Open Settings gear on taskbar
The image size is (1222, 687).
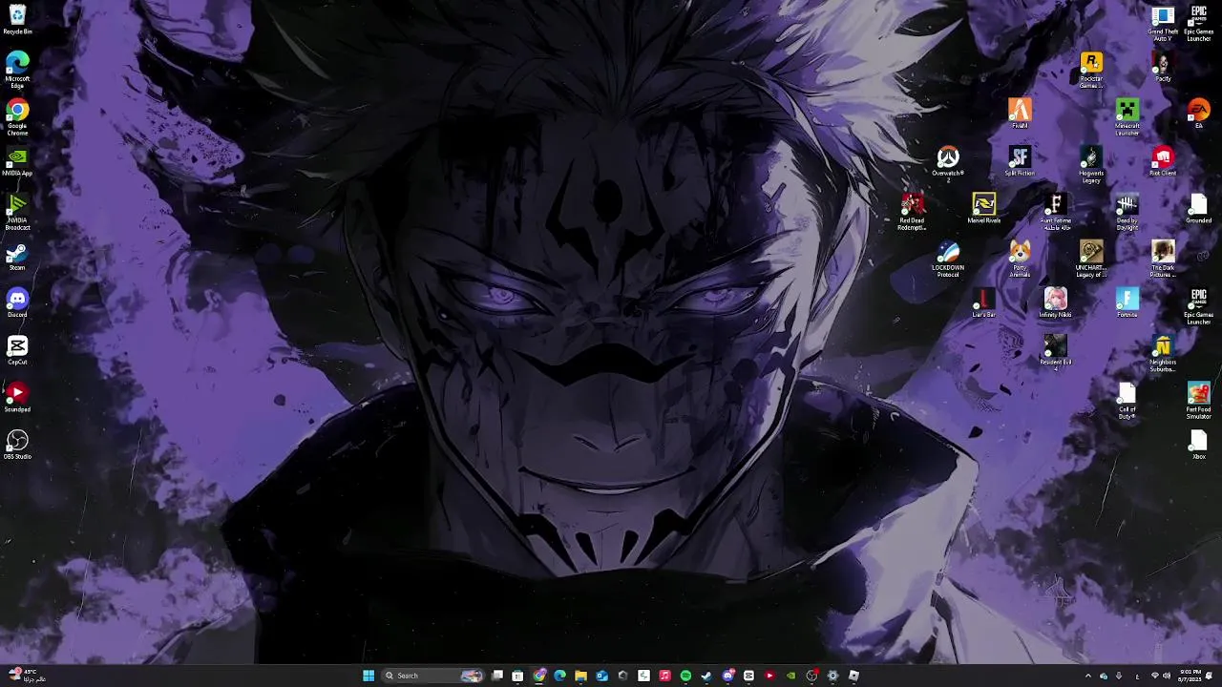click(x=832, y=676)
